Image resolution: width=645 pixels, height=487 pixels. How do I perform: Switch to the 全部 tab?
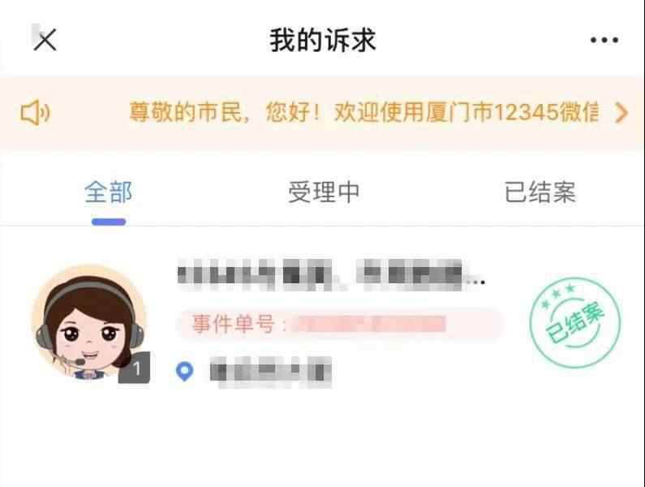[x=108, y=192]
